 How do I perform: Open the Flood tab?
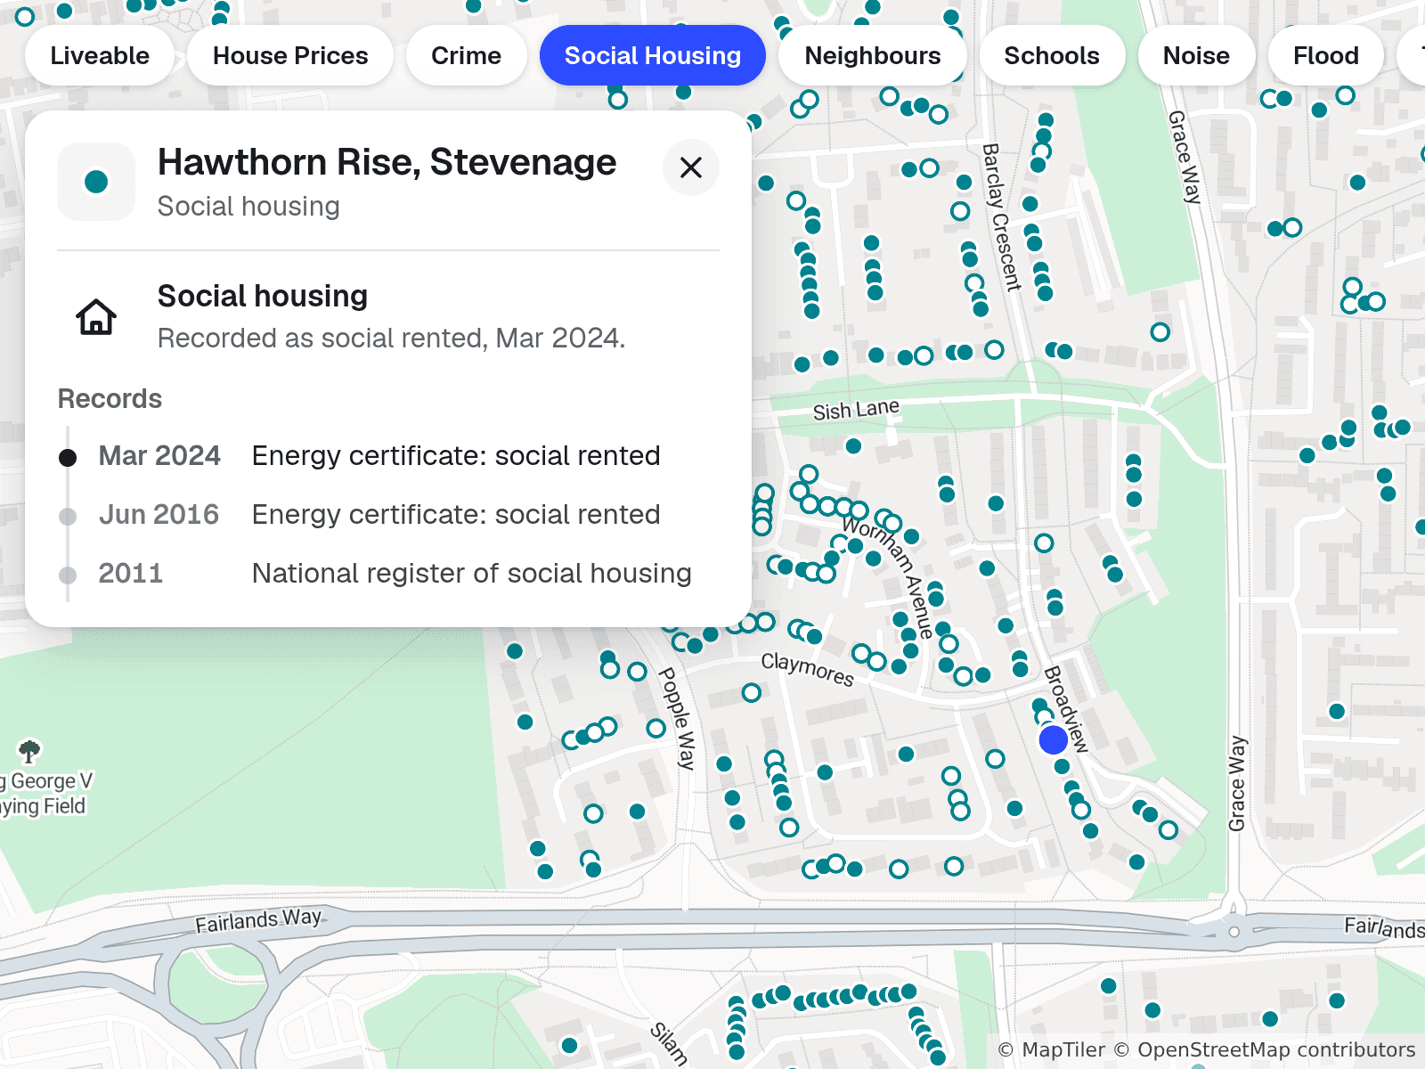tap(1326, 55)
